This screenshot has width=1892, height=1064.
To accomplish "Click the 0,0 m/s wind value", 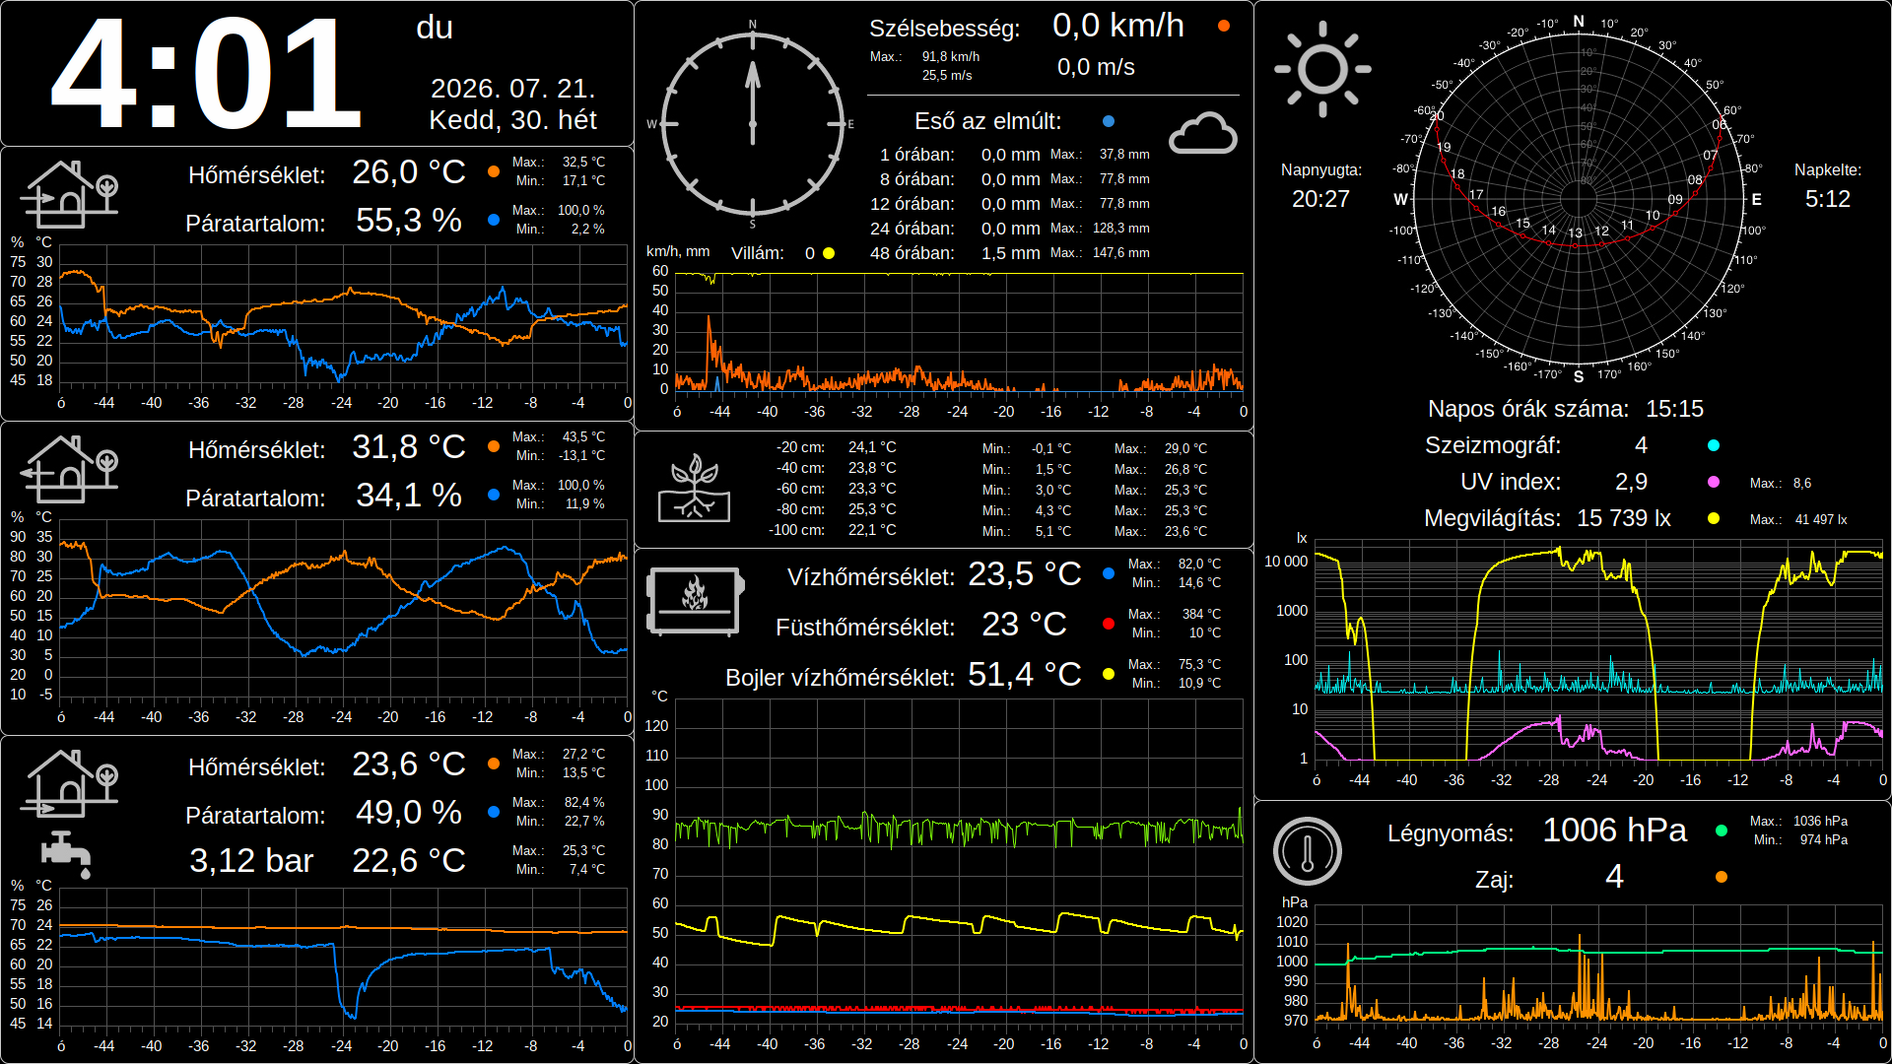I will (1096, 67).
